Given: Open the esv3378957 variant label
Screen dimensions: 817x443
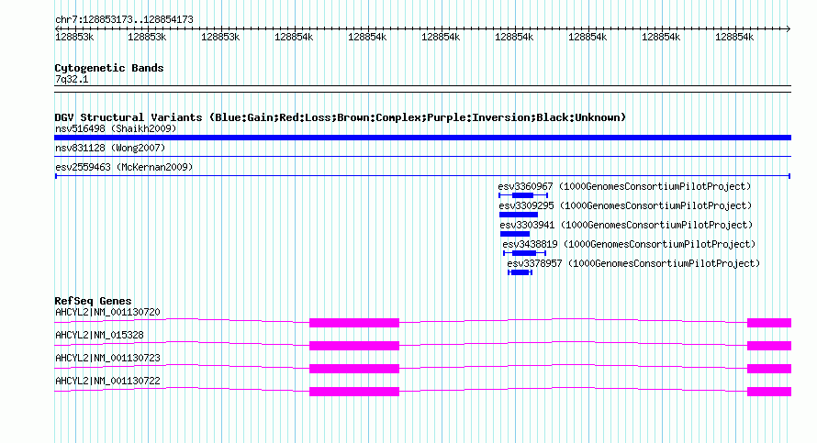Looking at the screenshot, I should coord(633,263).
